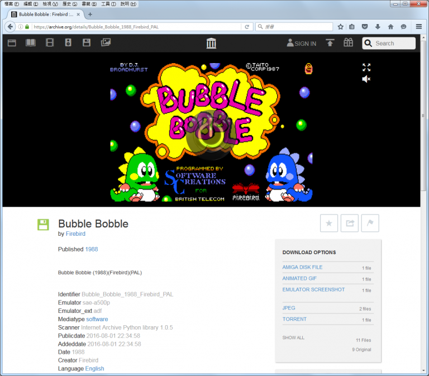Open the chat bubble toolbar icon
The image size is (429, 376).
pos(403,27)
